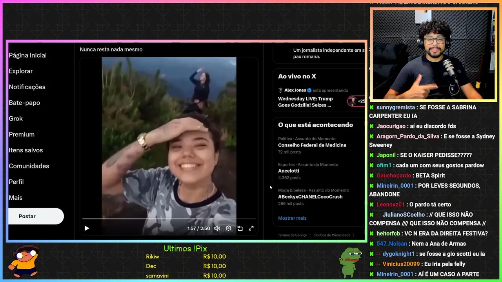Image resolution: width=502 pixels, height=282 pixels.
Task: Seek on the video progress bar
Action: (169, 219)
